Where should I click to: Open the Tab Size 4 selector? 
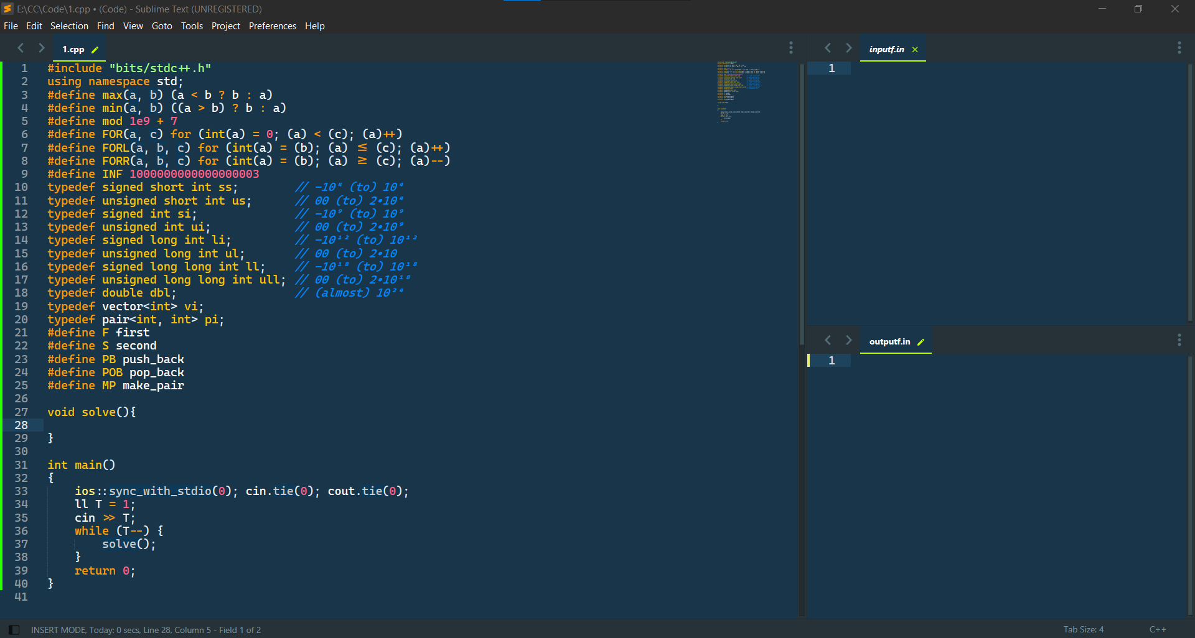coord(1084,630)
